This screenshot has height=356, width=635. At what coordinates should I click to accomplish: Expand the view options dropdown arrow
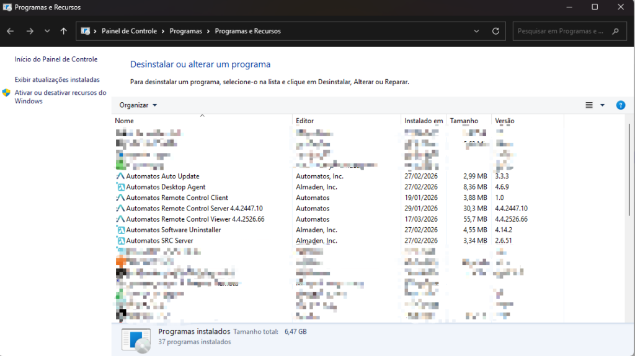click(x=602, y=105)
